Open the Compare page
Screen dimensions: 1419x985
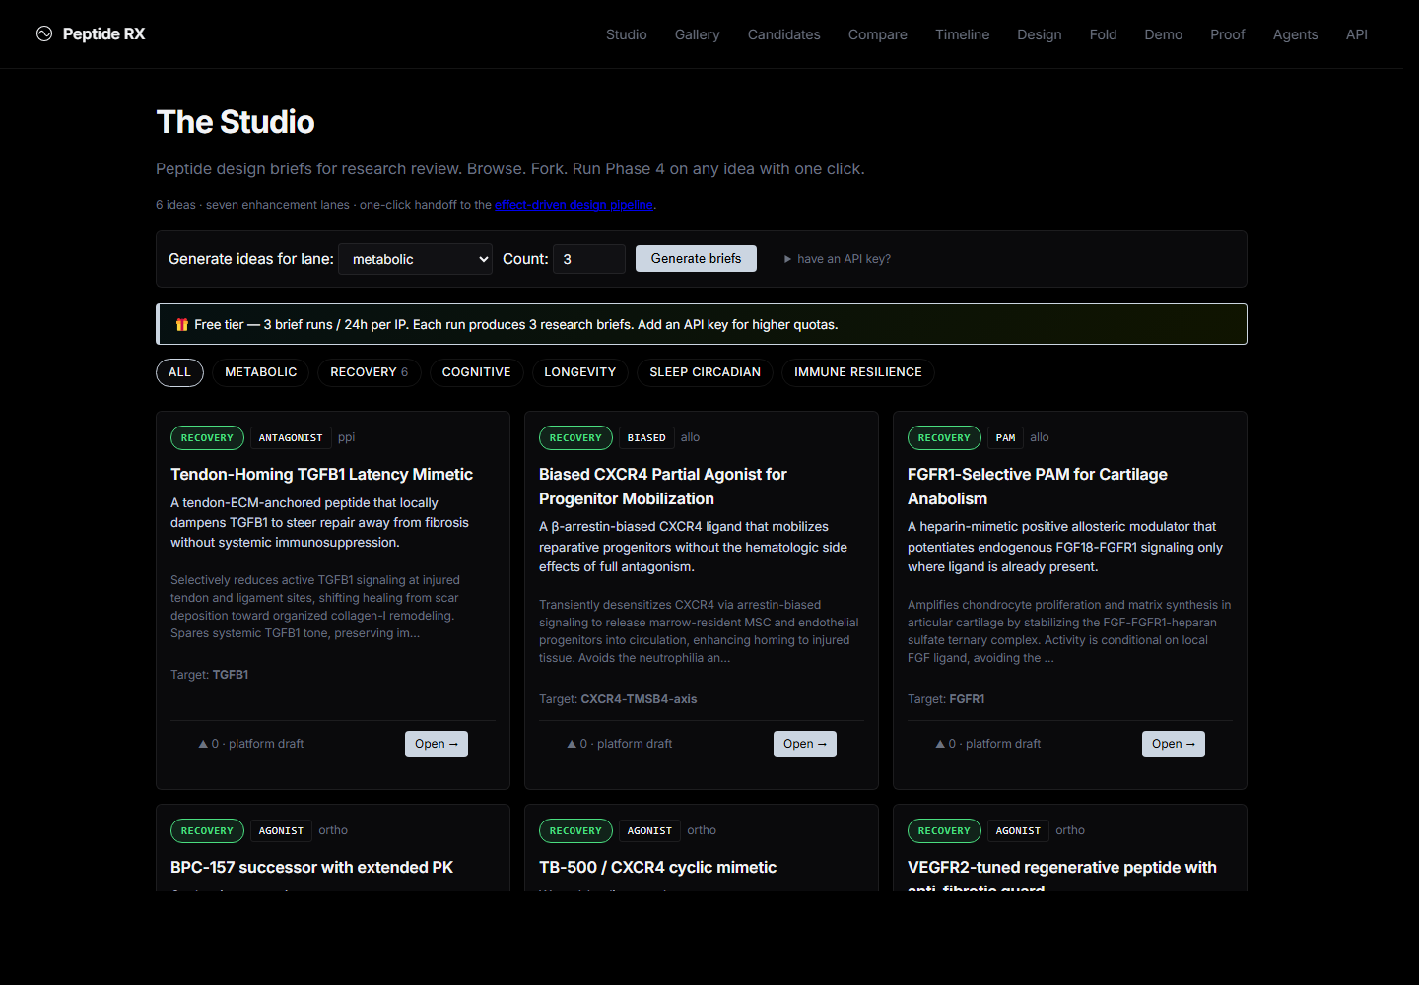pos(878,34)
